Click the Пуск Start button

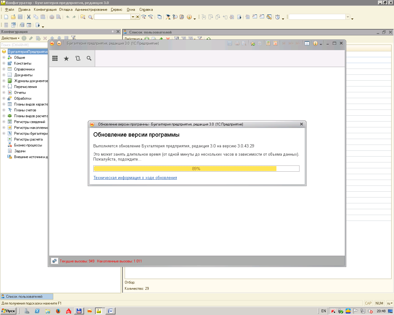[8, 311]
